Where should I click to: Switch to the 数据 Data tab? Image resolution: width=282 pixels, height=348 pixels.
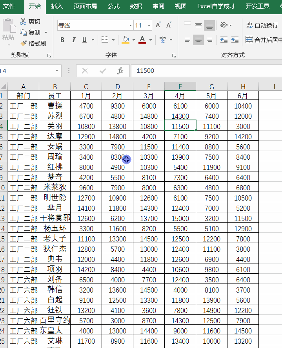point(136,6)
